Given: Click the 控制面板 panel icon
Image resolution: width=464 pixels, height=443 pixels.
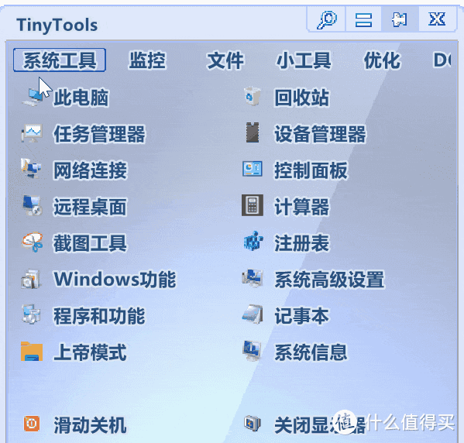Looking at the screenshot, I should (x=253, y=169).
